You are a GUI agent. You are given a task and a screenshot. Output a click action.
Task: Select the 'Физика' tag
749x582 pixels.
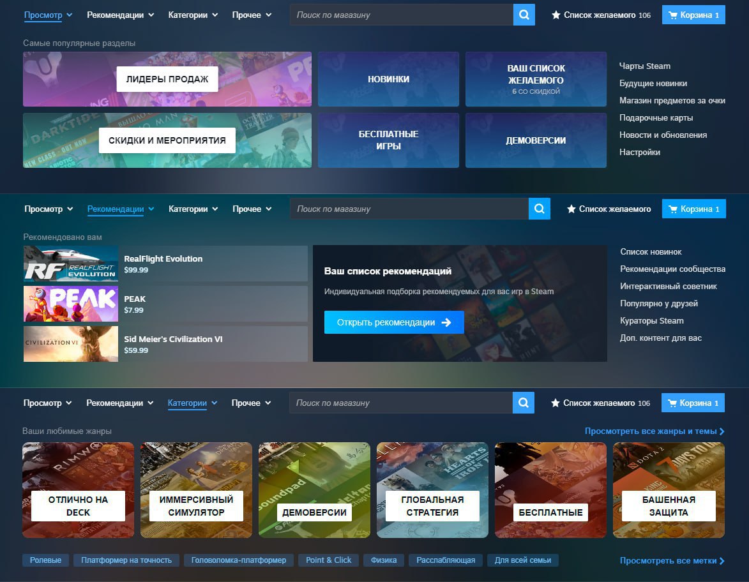tap(384, 560)
